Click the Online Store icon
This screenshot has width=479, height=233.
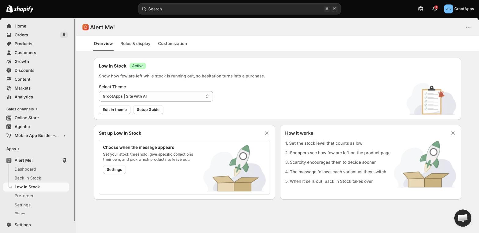(x=9, y=118)
